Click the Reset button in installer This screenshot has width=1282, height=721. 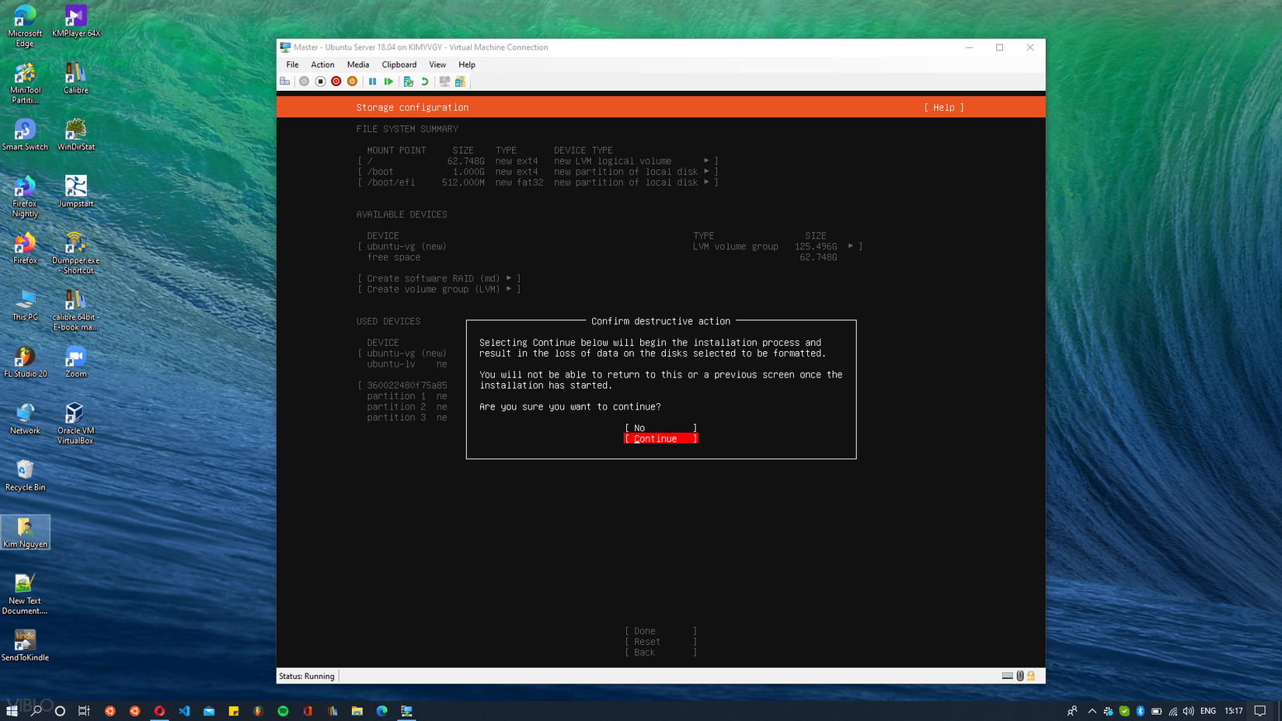pos(661,643)
